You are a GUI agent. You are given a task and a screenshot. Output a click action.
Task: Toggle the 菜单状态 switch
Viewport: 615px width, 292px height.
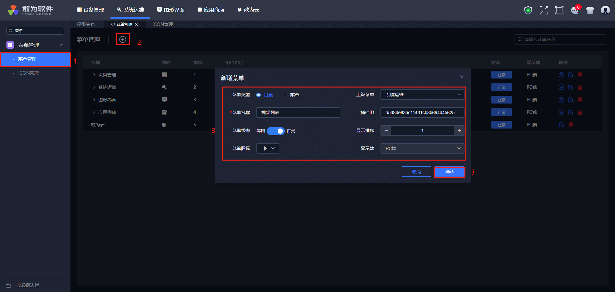pyautogui.click(x=275, y=131)
